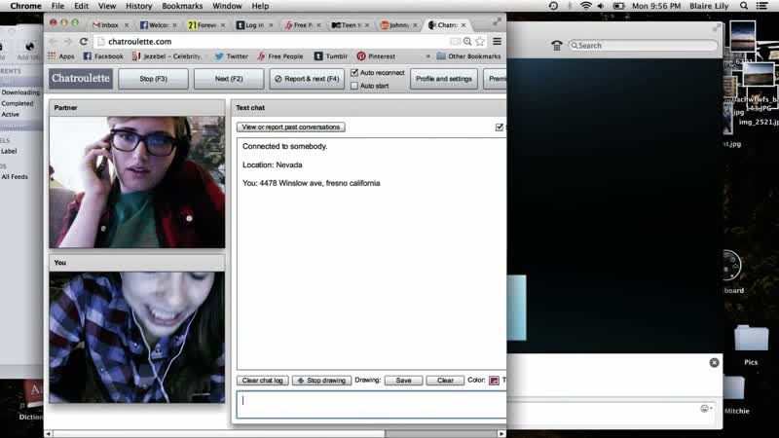Switch to the Forever 21 tab
This screenshot has height=438, width=779.
206,25
